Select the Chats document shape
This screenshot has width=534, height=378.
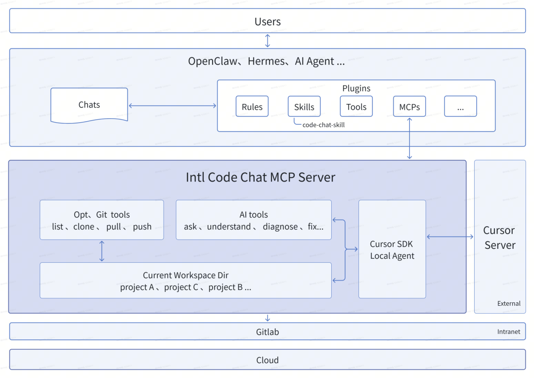pyautogui.click(x=89, y=105)
